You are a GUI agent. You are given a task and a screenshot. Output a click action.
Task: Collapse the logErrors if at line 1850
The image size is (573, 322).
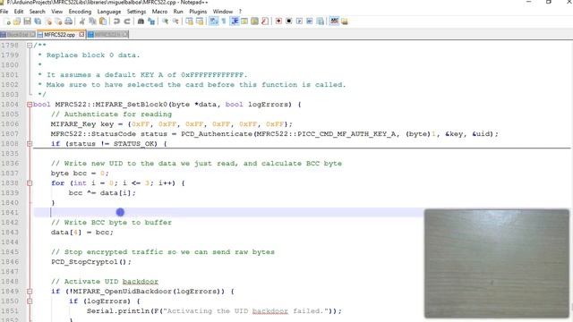(x=30, y=301)
